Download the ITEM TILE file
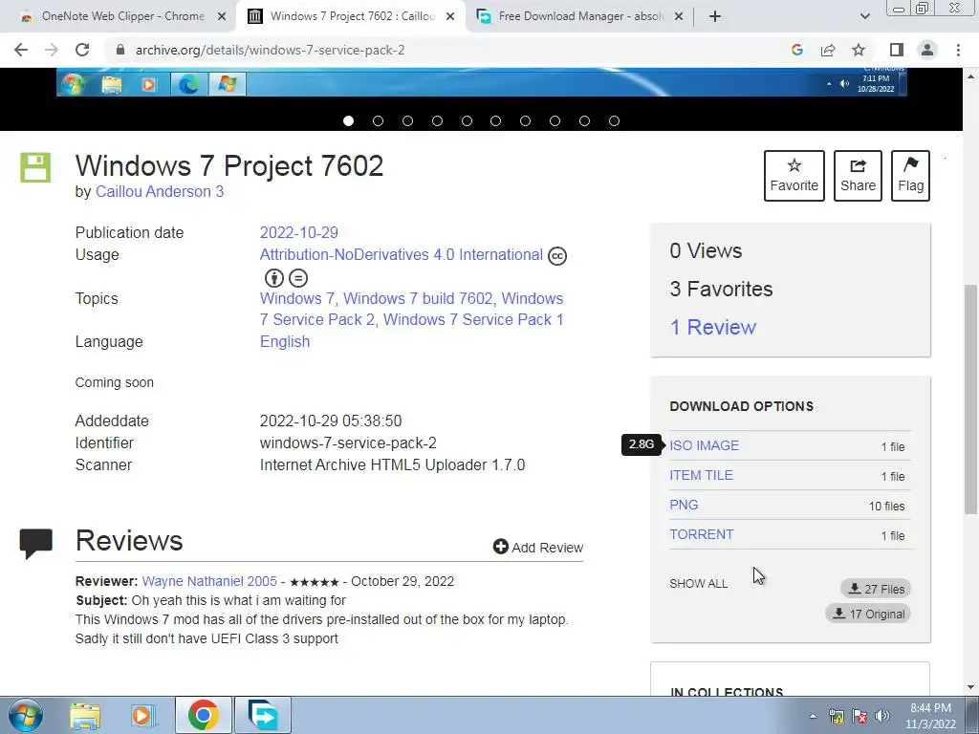This screenshot has width=979, height=734. coord(701,475)
